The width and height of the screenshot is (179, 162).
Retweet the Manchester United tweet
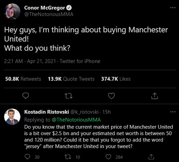[68, 96]
